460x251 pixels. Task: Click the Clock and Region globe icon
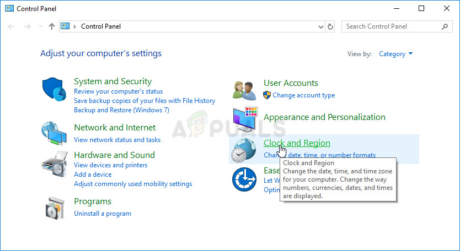click(243, 149)
